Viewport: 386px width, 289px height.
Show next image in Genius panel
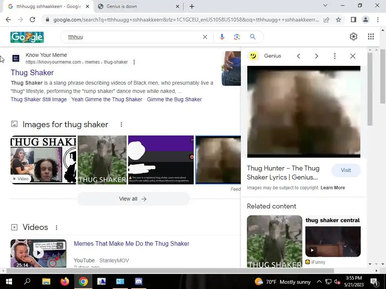tap(317, 56)
